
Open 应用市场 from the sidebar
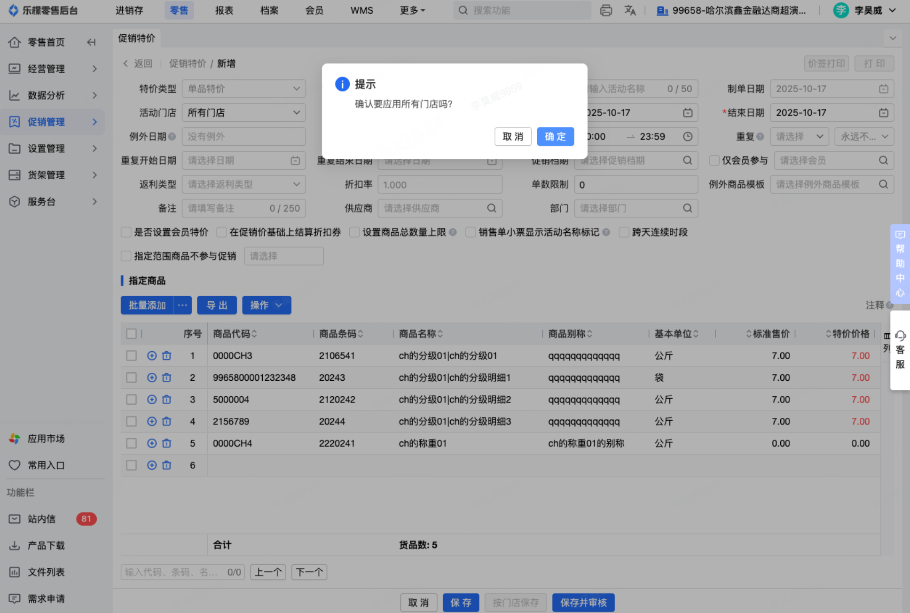click(x=46, y=439)
